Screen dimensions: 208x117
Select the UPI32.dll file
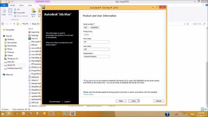pos(35,103)
